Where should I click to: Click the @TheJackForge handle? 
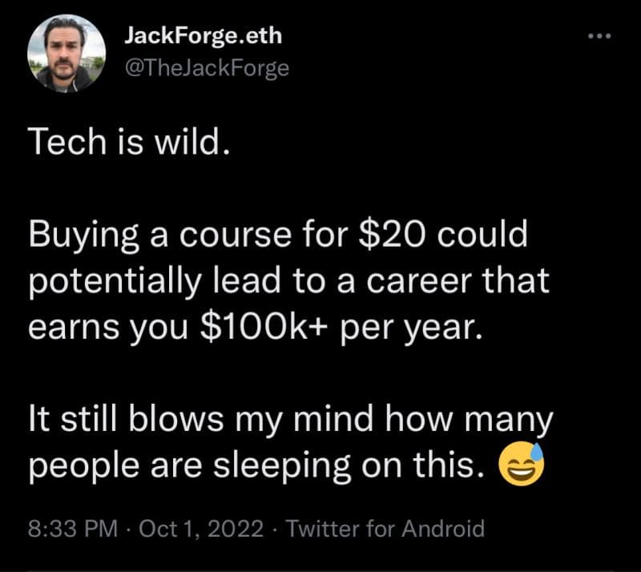click(207, 68)
